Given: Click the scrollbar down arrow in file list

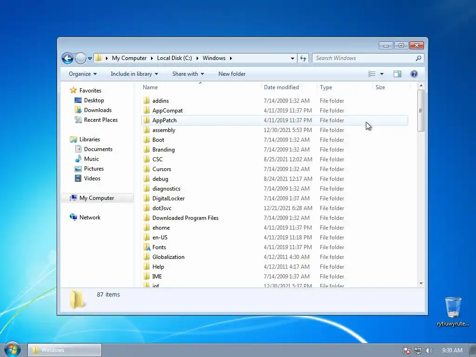Looking at the screenshot, I should pyautogui.click(x=421, y=284).
